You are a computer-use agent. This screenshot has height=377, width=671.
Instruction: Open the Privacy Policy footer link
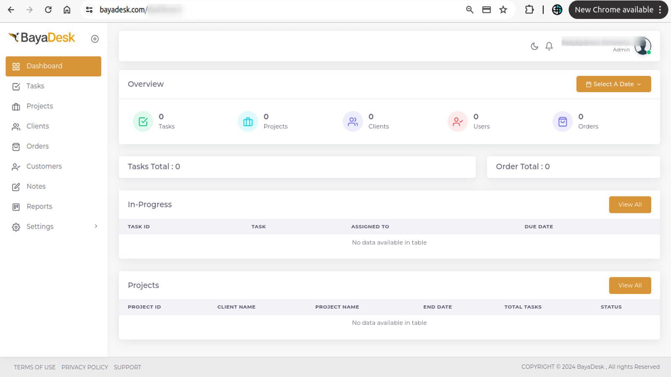(x=85, y=367)
